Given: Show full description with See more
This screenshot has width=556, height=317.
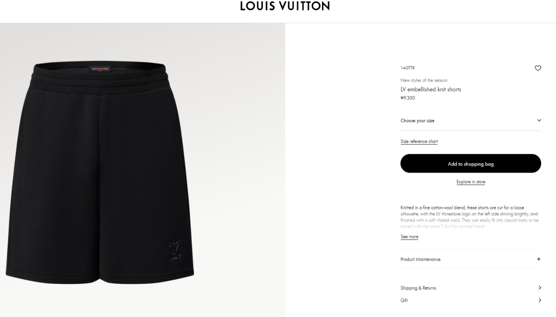Looking at the screenshot, I should point(410,237).
